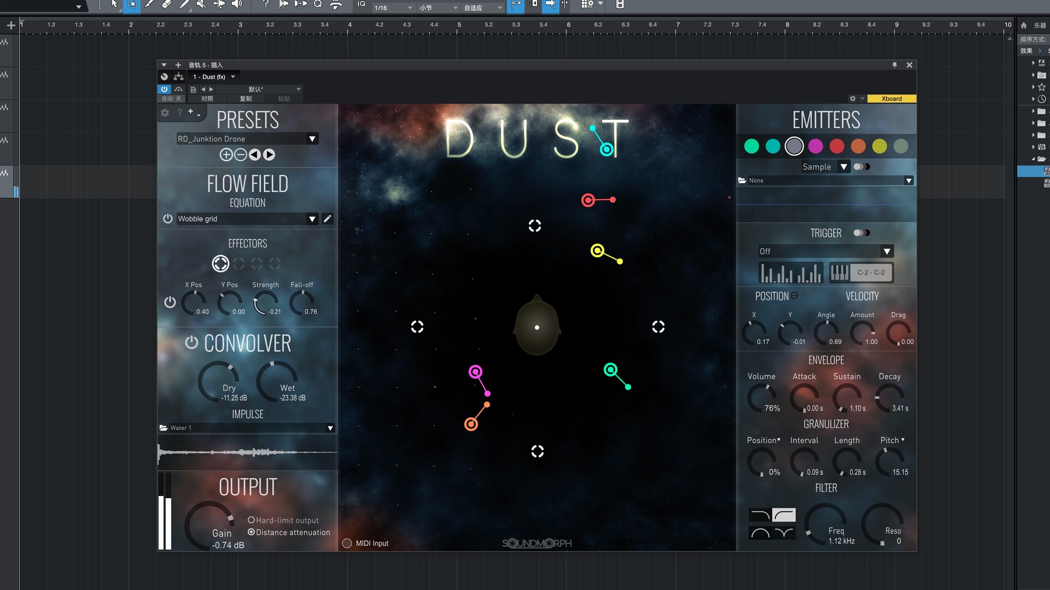Screen dimensions: 1050x590
Task: Click the plugin settings gear icon
Action: pos(165,113)
